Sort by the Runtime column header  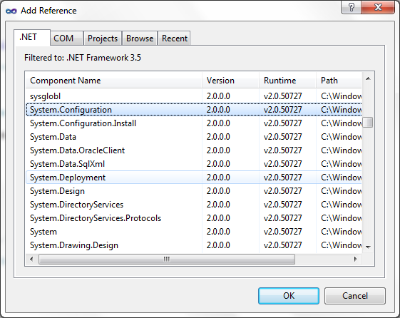[x=288, y=81]
